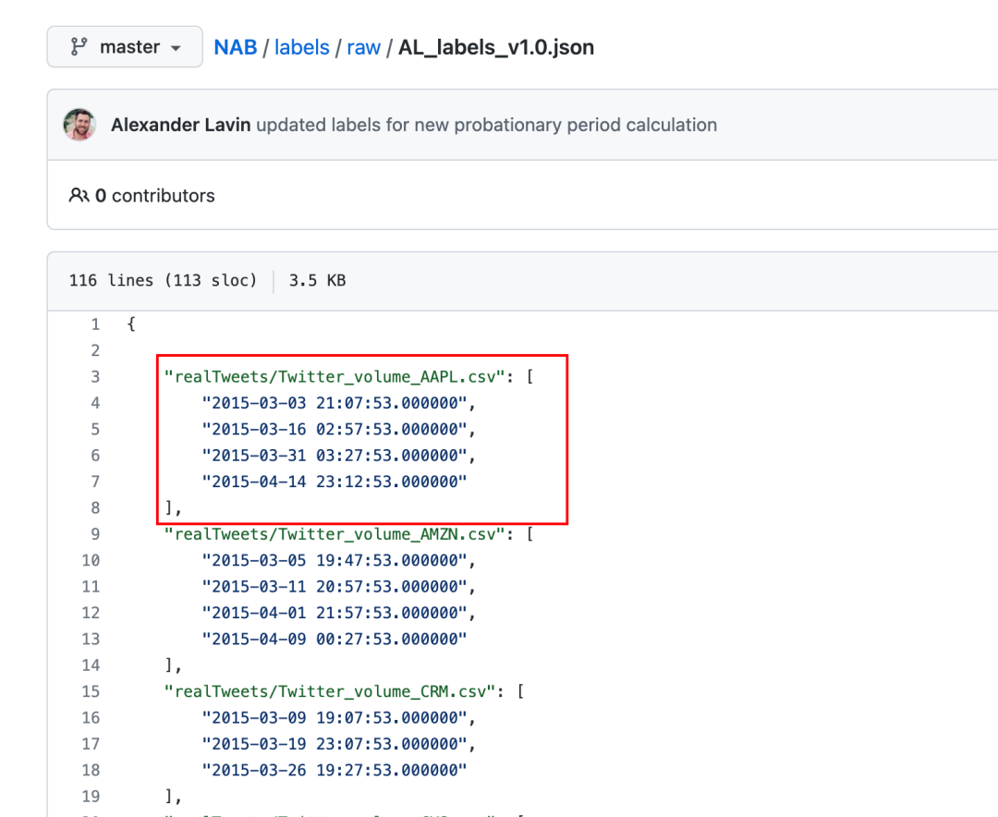Click the 2015-03-16 02:57:53 timestamp
The height and width of the screenshot is (817, 998).
pos(335,429)
